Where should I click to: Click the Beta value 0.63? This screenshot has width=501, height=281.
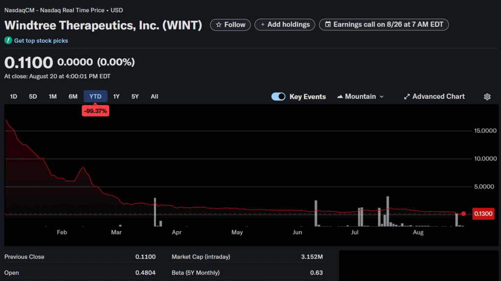[317, 273]
